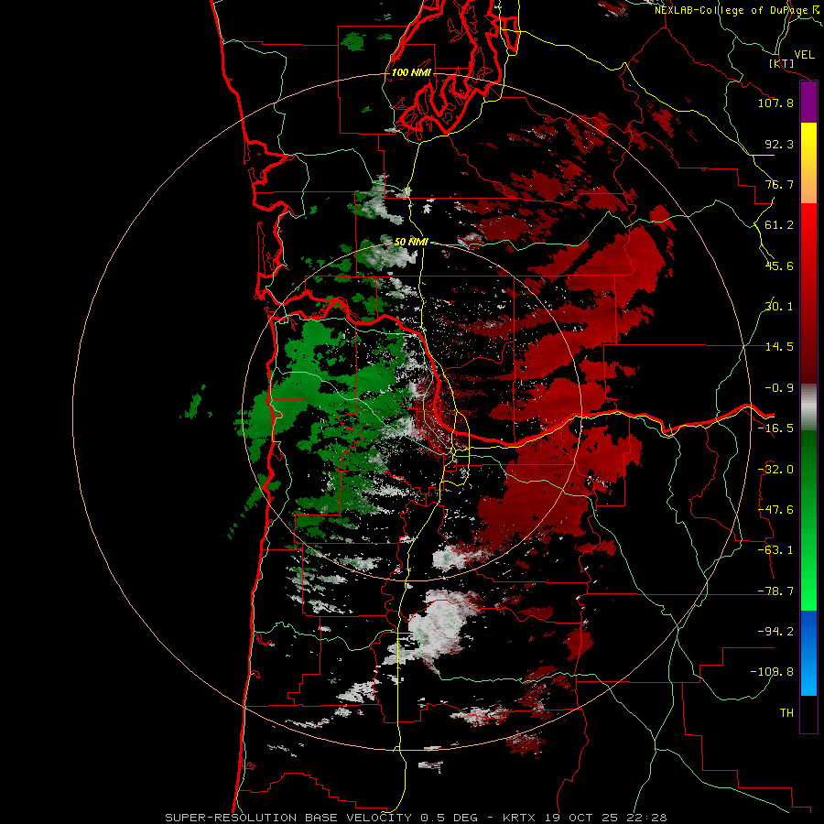Pick the blue segment of the velocity color bar
The width and height of the screenshot is (824, 824).
pos(808,653)
